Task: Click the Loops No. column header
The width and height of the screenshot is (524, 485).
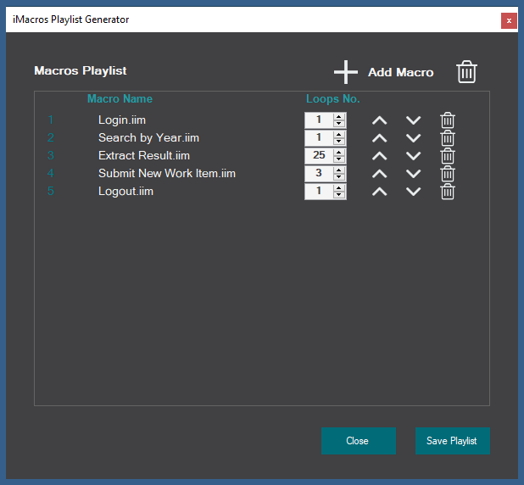Action: coord(333,98)
